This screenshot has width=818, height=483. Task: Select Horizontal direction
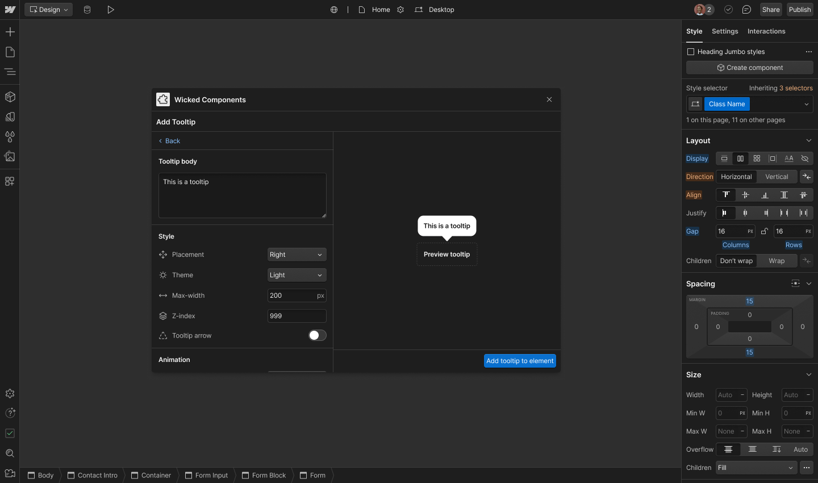736,177
